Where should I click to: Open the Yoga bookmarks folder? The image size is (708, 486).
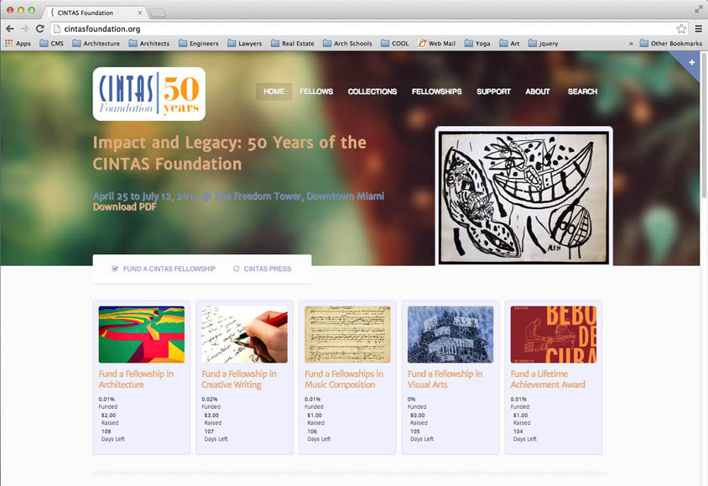477,44
